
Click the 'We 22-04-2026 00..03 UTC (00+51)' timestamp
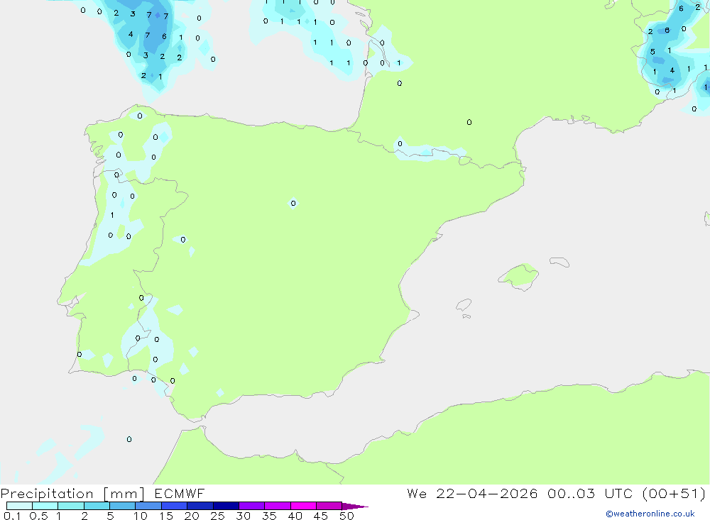click(x=556, y=494)
